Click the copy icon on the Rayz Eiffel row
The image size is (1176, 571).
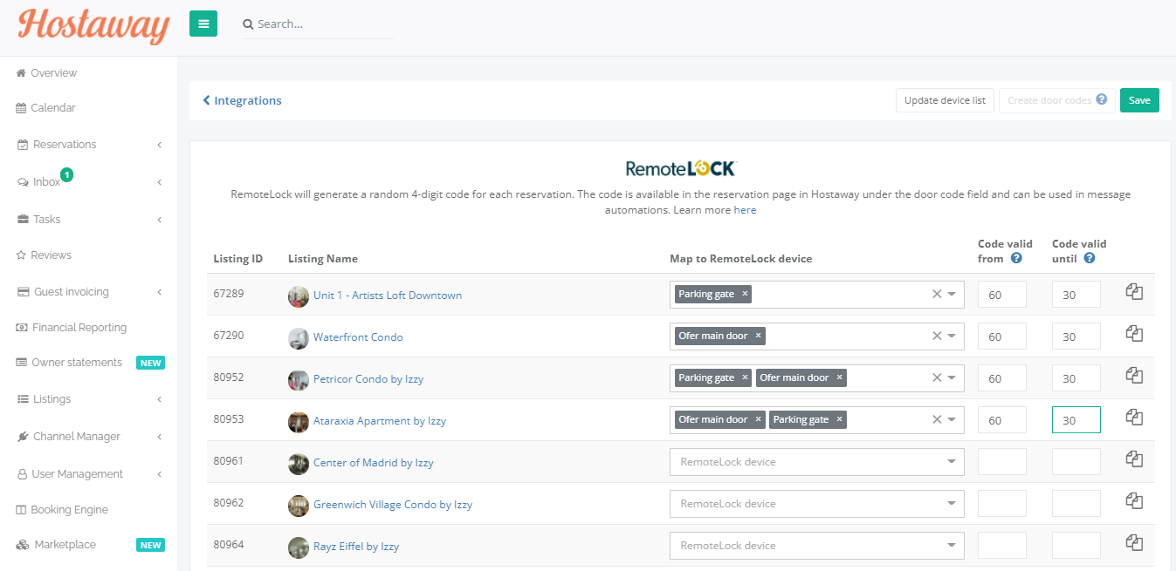pos(1133,542)
